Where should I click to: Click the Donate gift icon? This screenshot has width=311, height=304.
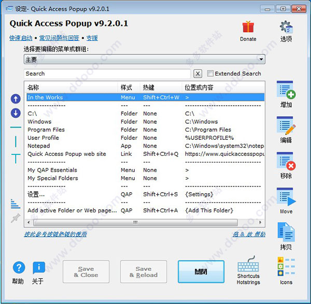point(248,27)
